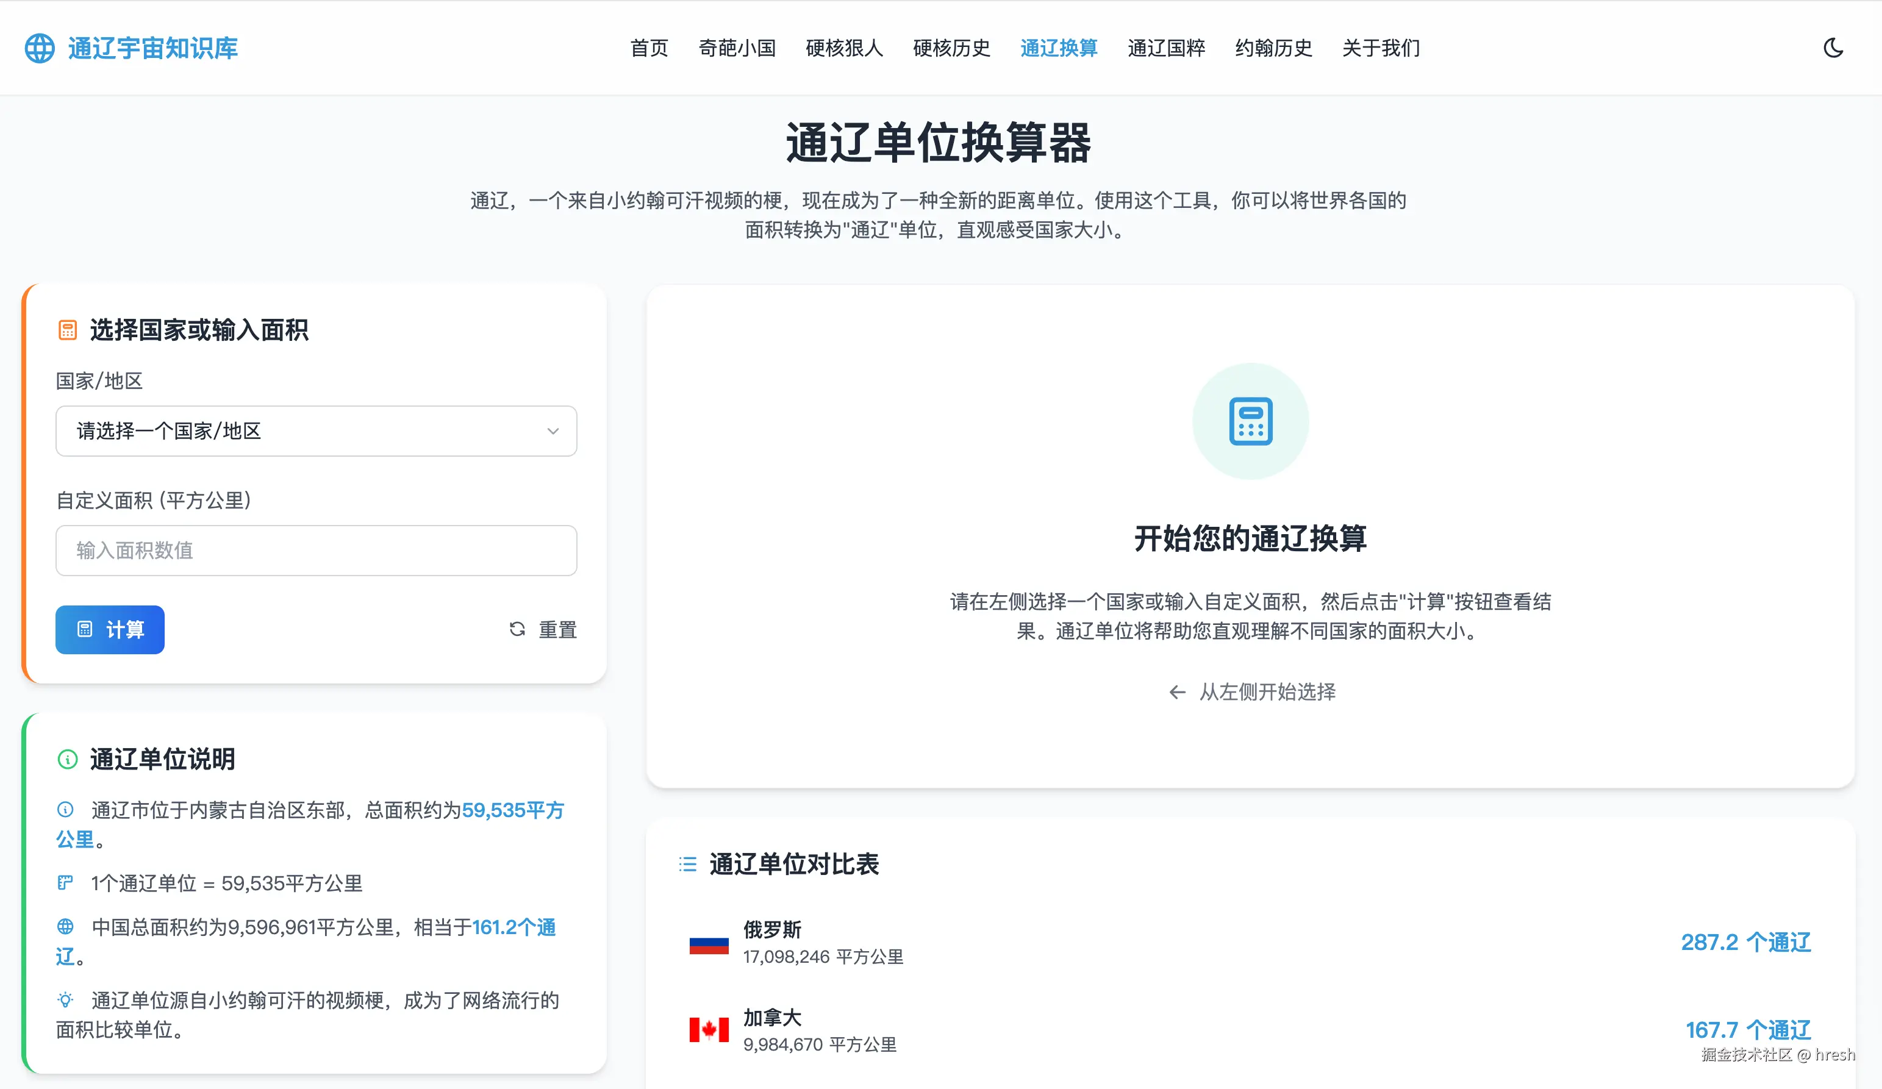The height and width of the screenshot is (1089, 1882).
Task: Click the lightbulb icon in unit explanation
Action: pos(66,999)
